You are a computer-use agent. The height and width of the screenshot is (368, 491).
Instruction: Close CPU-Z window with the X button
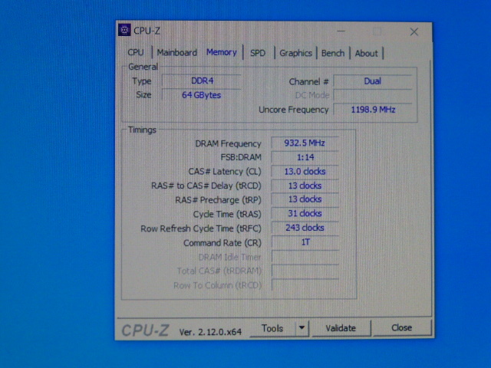pos(414,31)
